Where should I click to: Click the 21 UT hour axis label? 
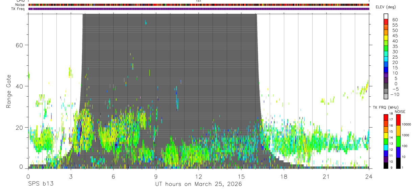pos(326,177)
